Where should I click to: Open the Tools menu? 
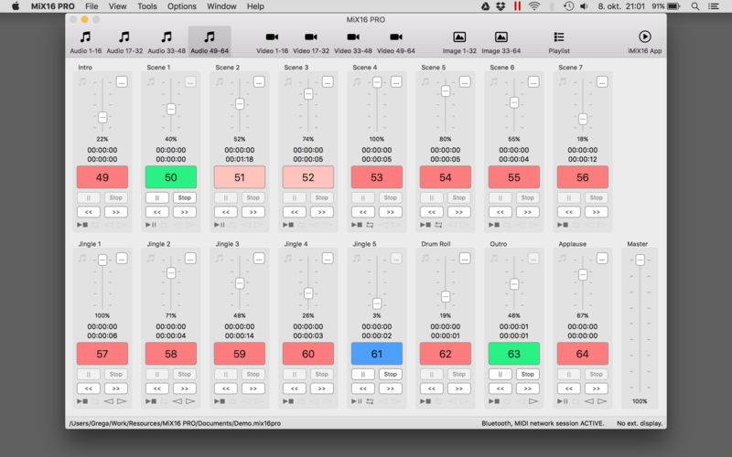click(146, 6)
